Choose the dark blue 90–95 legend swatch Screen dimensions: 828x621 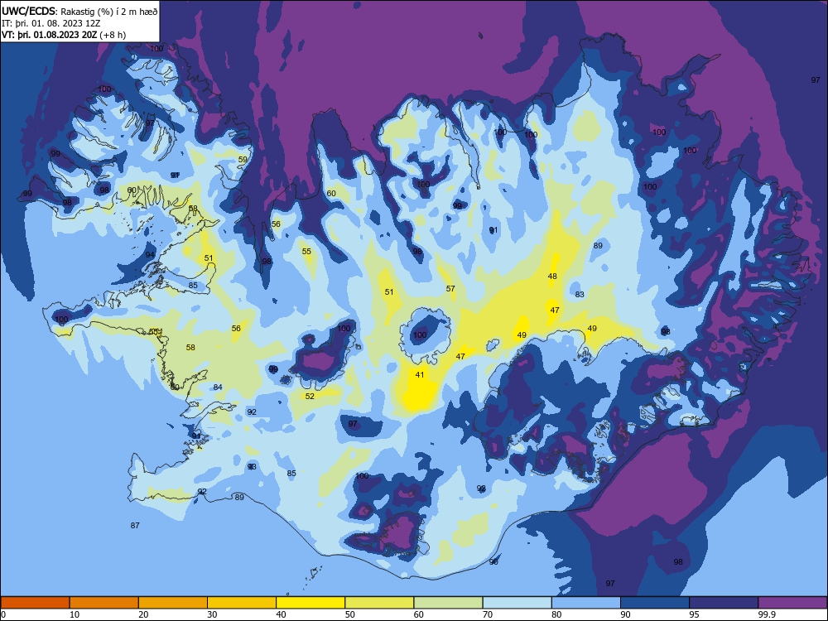655,603
